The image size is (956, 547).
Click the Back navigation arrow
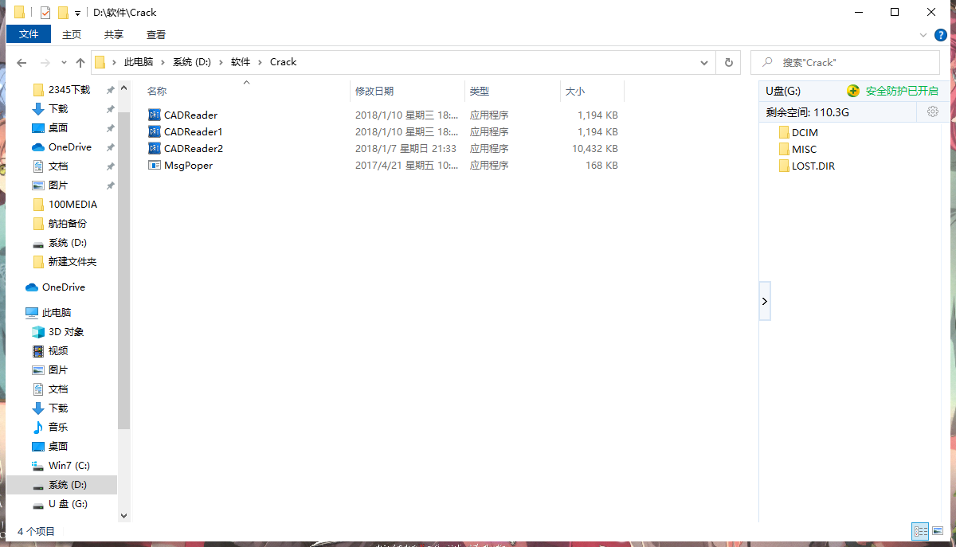click(22, 62)
